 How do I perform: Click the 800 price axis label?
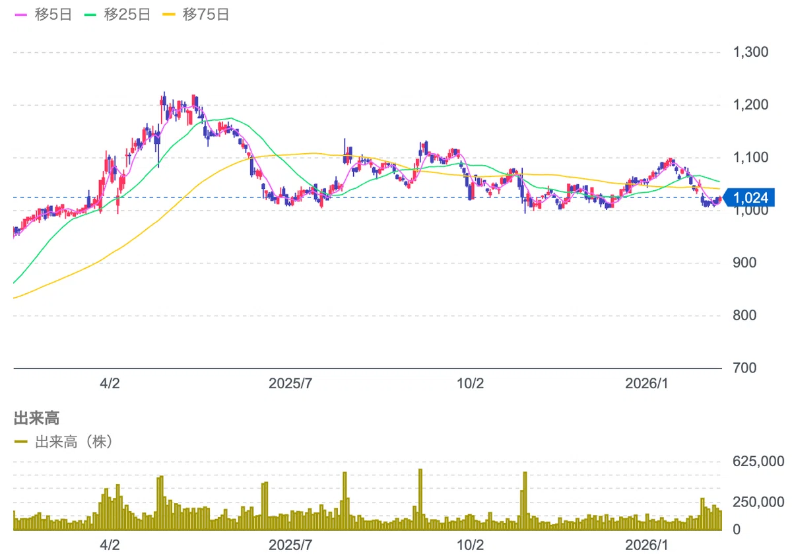click(x=744, y=316)
